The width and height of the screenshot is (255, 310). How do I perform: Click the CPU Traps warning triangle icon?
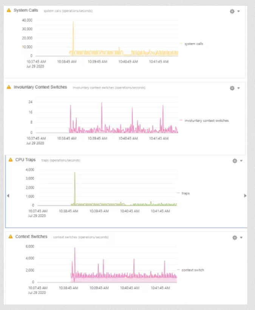coord(11,160)
